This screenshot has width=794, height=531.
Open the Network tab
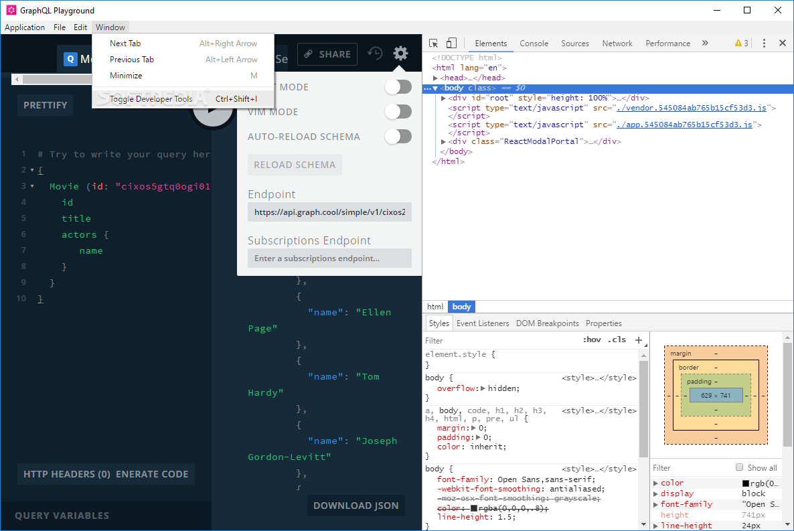617,44
